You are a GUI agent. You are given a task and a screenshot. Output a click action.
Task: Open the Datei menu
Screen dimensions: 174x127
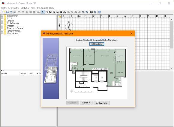point(4,8)
